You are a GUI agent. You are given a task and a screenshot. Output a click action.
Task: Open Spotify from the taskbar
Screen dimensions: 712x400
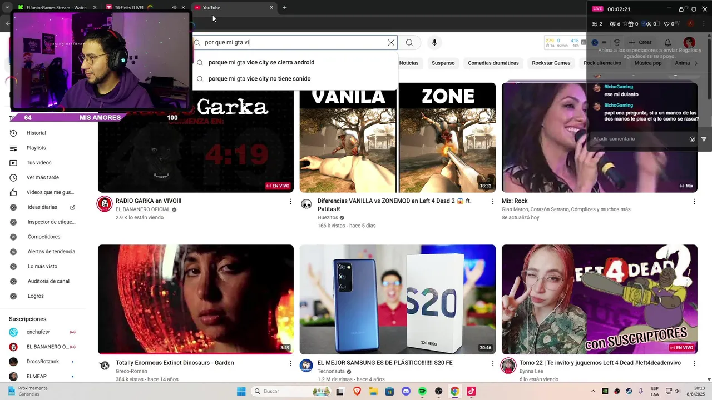[422, 391]
